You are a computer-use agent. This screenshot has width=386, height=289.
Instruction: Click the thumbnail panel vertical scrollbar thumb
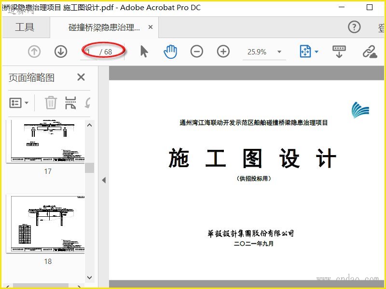pyautogui.click(x=90, y=168)
